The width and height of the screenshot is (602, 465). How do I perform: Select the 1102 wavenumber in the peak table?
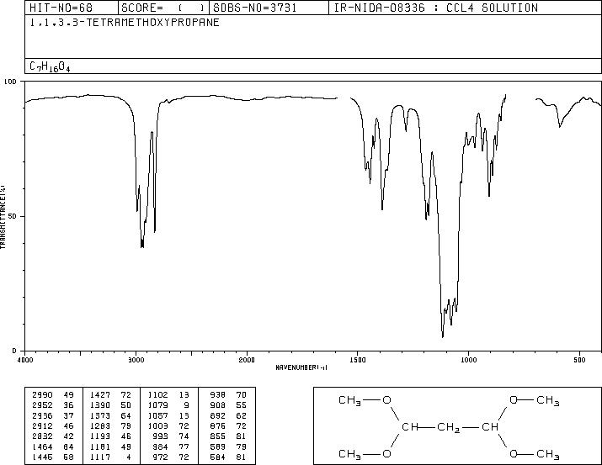157,395
